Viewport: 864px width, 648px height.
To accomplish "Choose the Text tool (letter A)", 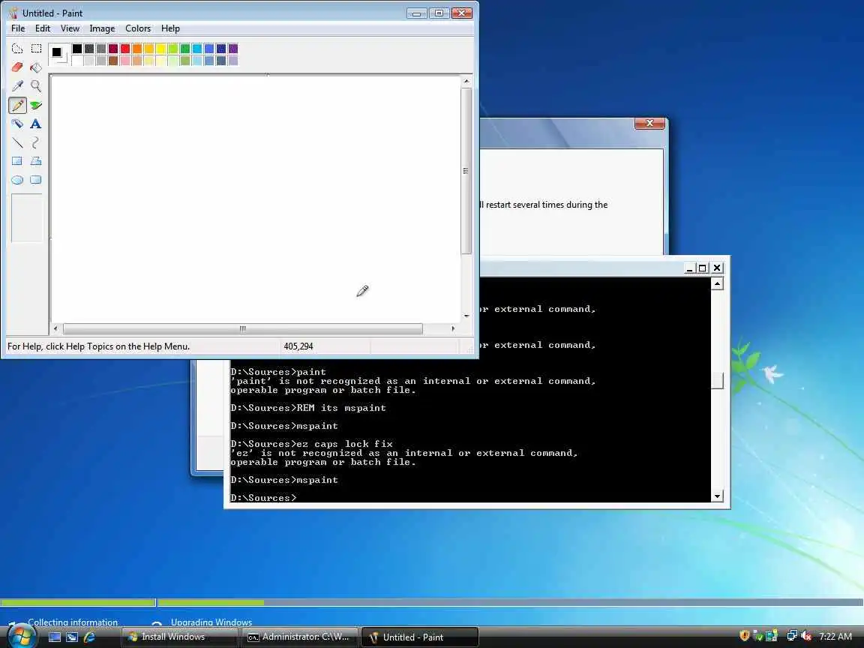I will (36, 124).
